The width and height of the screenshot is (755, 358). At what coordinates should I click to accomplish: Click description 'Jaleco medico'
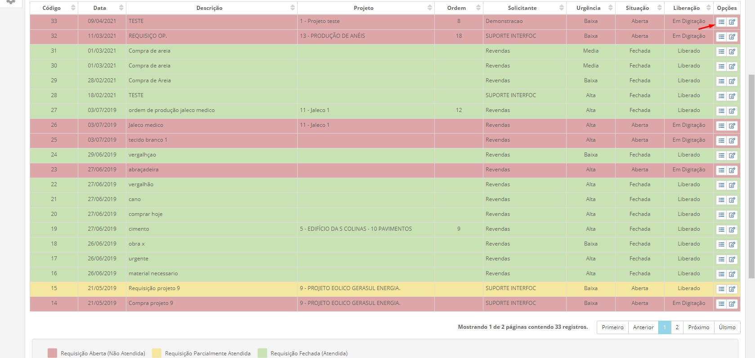146,125
